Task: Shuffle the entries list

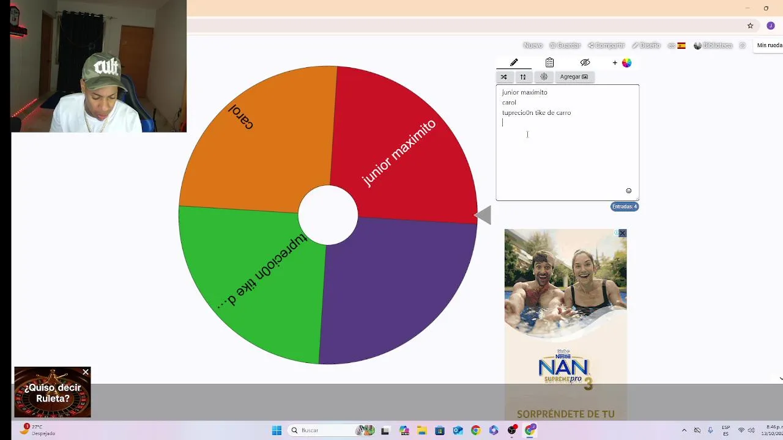Action: pyautogui.click(x=503, y=76)
